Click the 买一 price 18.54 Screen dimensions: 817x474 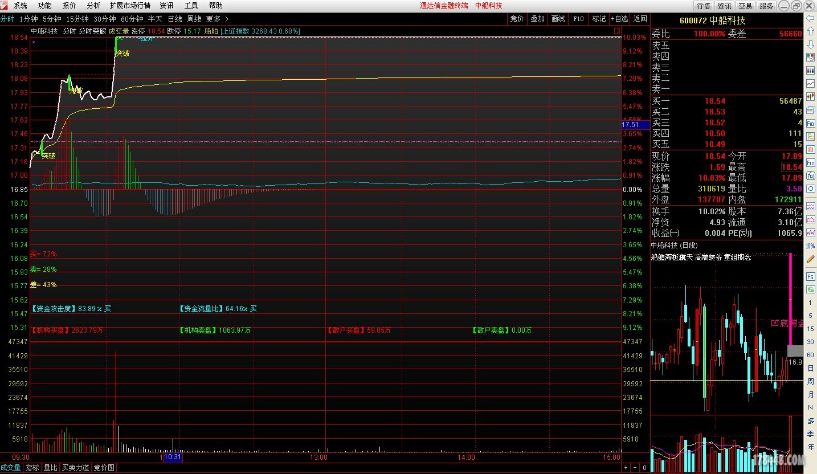[715, 101]
